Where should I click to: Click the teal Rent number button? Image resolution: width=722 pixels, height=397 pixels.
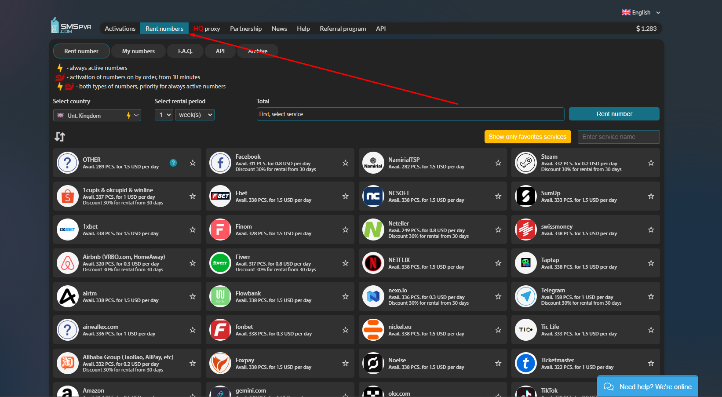pyautogui.click(x=614, y=114)
